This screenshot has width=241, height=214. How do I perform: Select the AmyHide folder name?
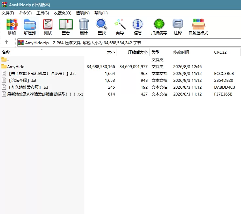16,67
